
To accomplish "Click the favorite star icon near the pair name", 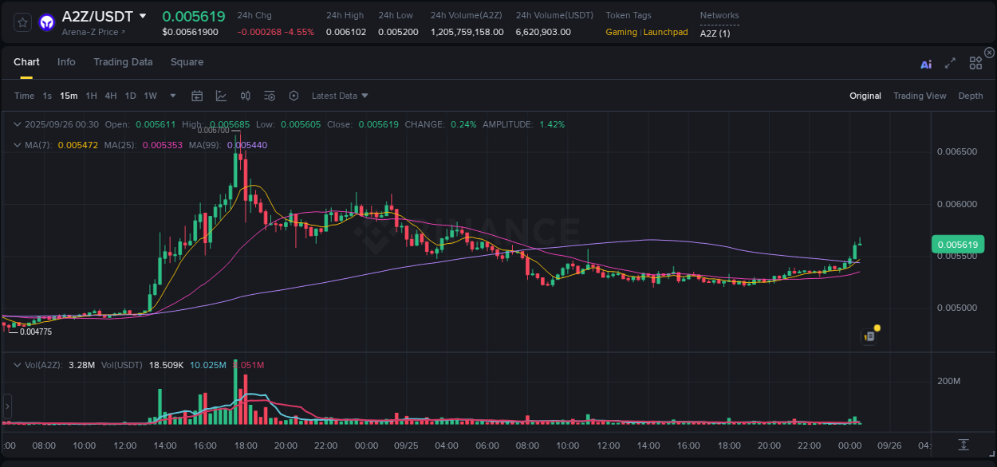I will (x=22, y=22).
